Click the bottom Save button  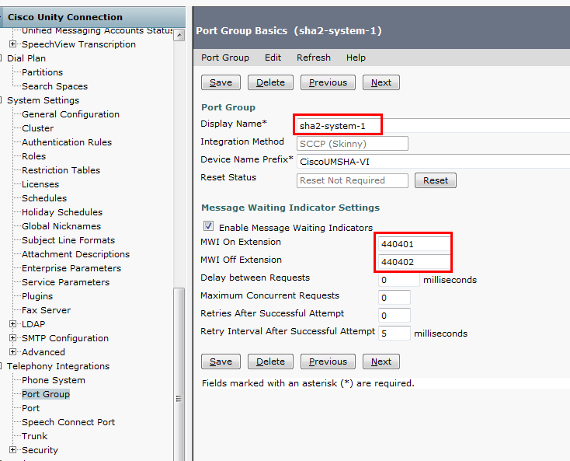(x=221, y=361)
